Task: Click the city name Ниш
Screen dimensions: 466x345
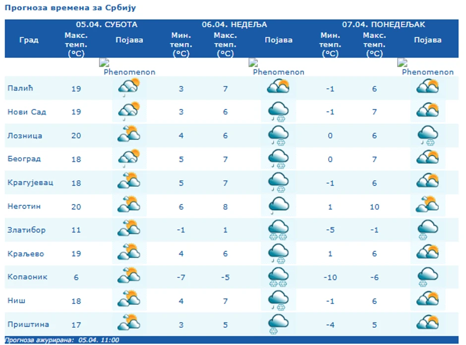Action: (x=16, y=301)
